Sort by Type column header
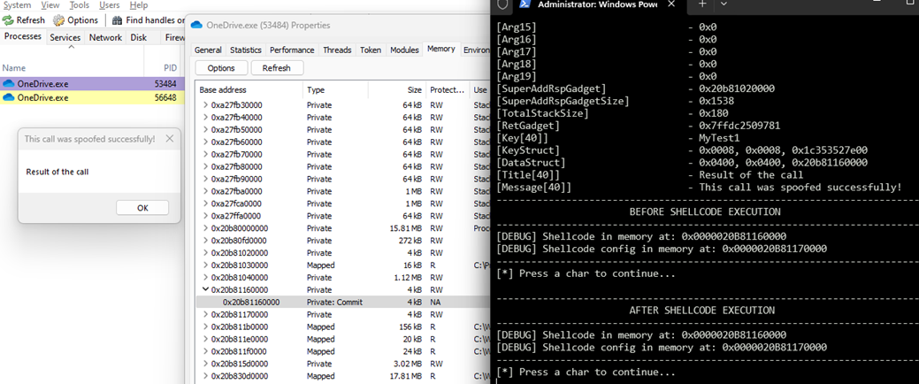The width and height of the screenshot is (919, 384). click(x=335, y=90)
